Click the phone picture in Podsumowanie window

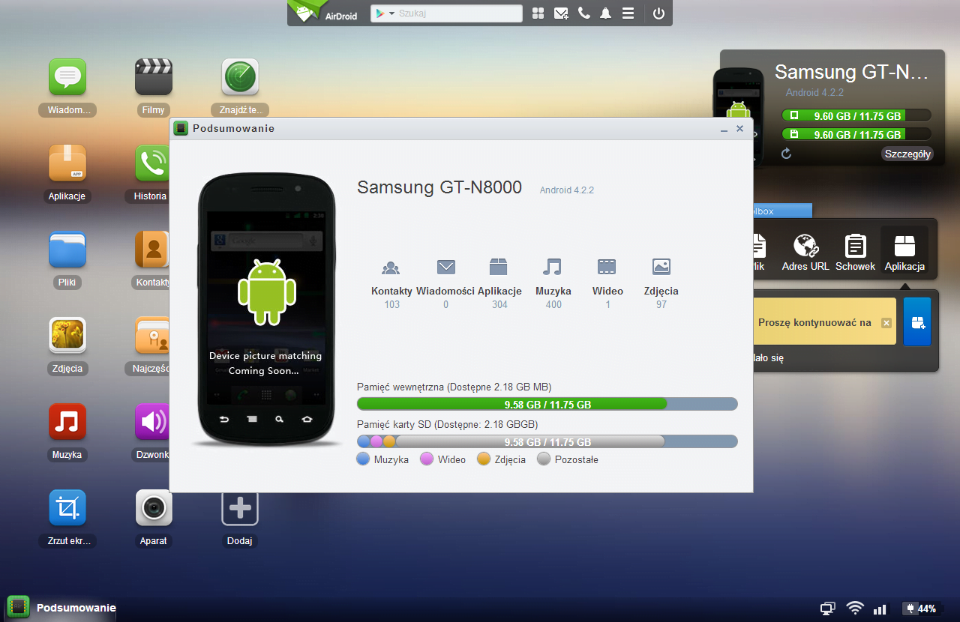(x=265, y=309)
